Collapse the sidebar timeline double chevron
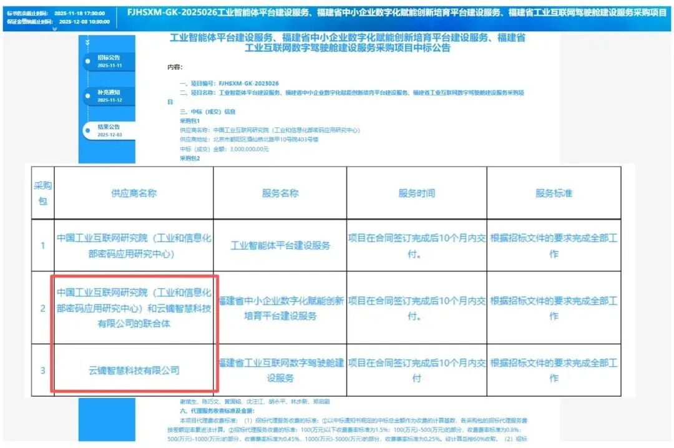674x448 pixels. (x=88, y=42)
